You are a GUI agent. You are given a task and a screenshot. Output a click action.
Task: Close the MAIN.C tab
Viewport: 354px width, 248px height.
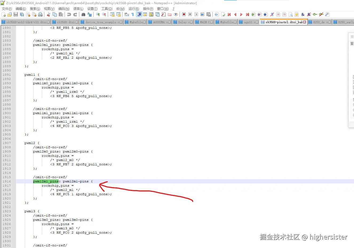[x=212, y=22]
